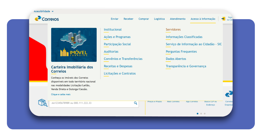Click the login arrow icon
Viewport: 262px width, 137px height.
coord(223,19)
